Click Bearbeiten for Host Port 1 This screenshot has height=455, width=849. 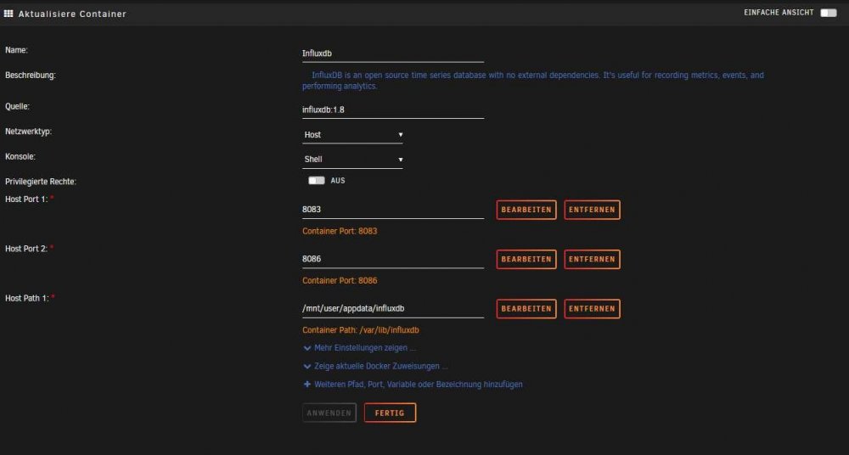pyautogui.click(x=526, y=210)
